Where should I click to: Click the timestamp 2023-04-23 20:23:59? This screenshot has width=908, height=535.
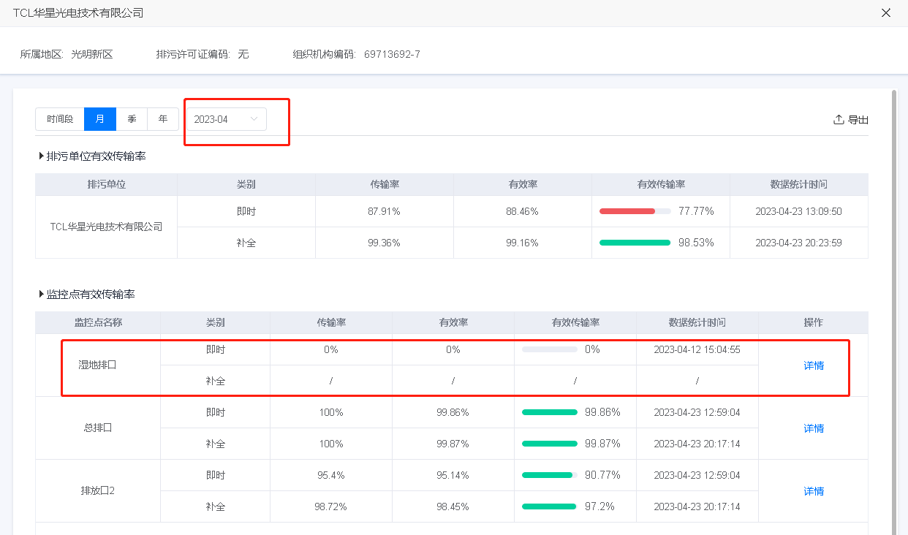tap(798, 243)
